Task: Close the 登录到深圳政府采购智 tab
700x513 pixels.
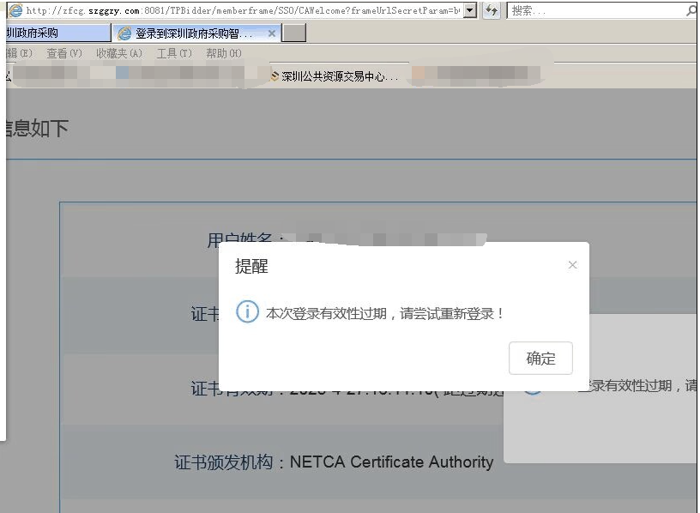Action: coord(273,33)
